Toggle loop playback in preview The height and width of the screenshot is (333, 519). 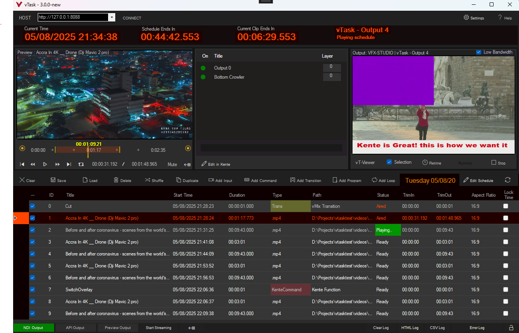(x=81, y=164)
